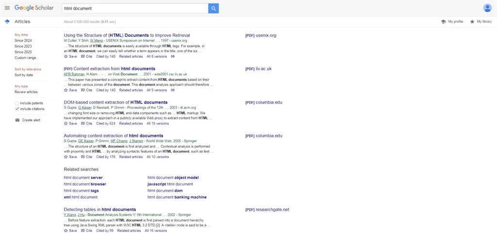The width and height of the screenshot is (497, 236).
Task: Open All 8 versions link
Action: coord(157,57)
